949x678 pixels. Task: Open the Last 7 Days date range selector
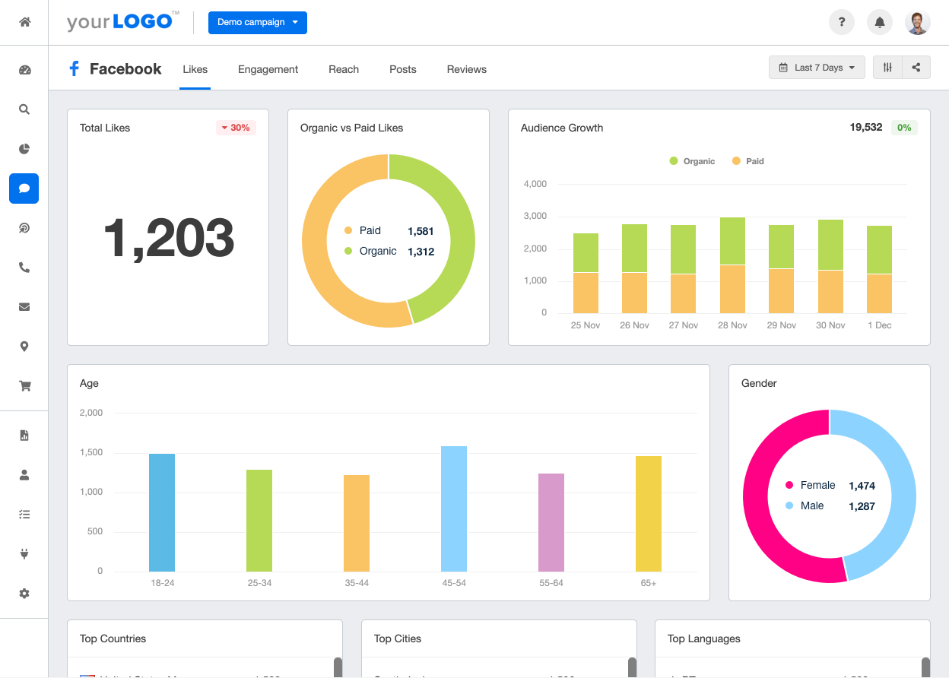[817, 67]
